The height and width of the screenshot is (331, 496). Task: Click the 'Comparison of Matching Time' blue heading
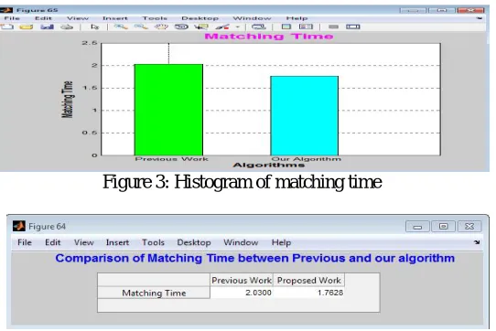(x=255, y=258)
